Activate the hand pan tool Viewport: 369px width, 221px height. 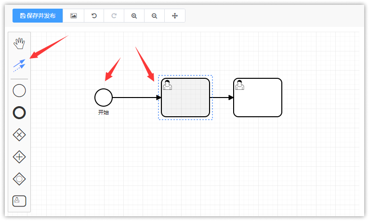[19, 43]
